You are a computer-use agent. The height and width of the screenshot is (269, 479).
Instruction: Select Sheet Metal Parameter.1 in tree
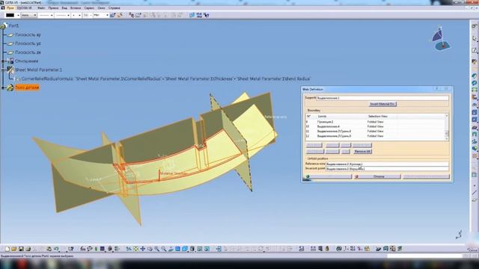tap(38, 69)
